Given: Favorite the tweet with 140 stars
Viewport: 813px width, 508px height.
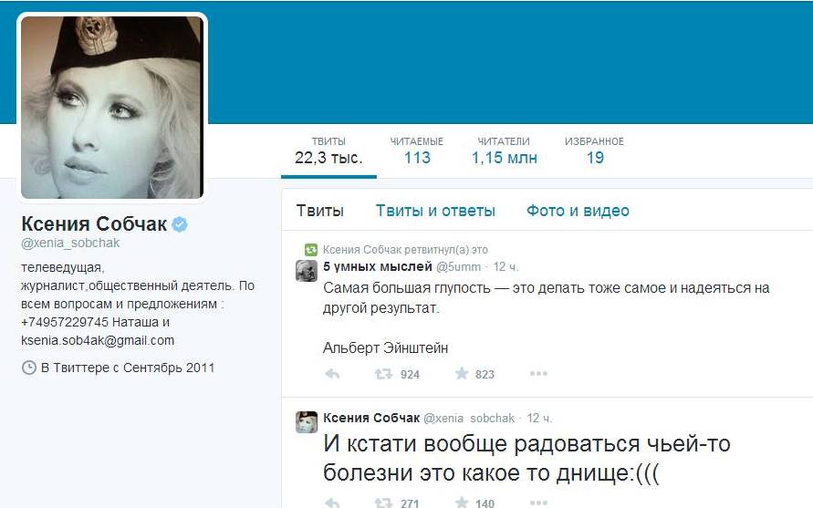Looking at the screenshot, I should click(462, 502).
